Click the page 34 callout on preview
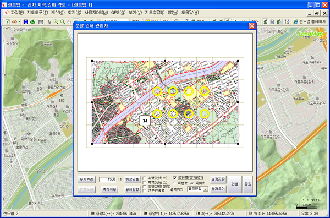 click(145, 121)
